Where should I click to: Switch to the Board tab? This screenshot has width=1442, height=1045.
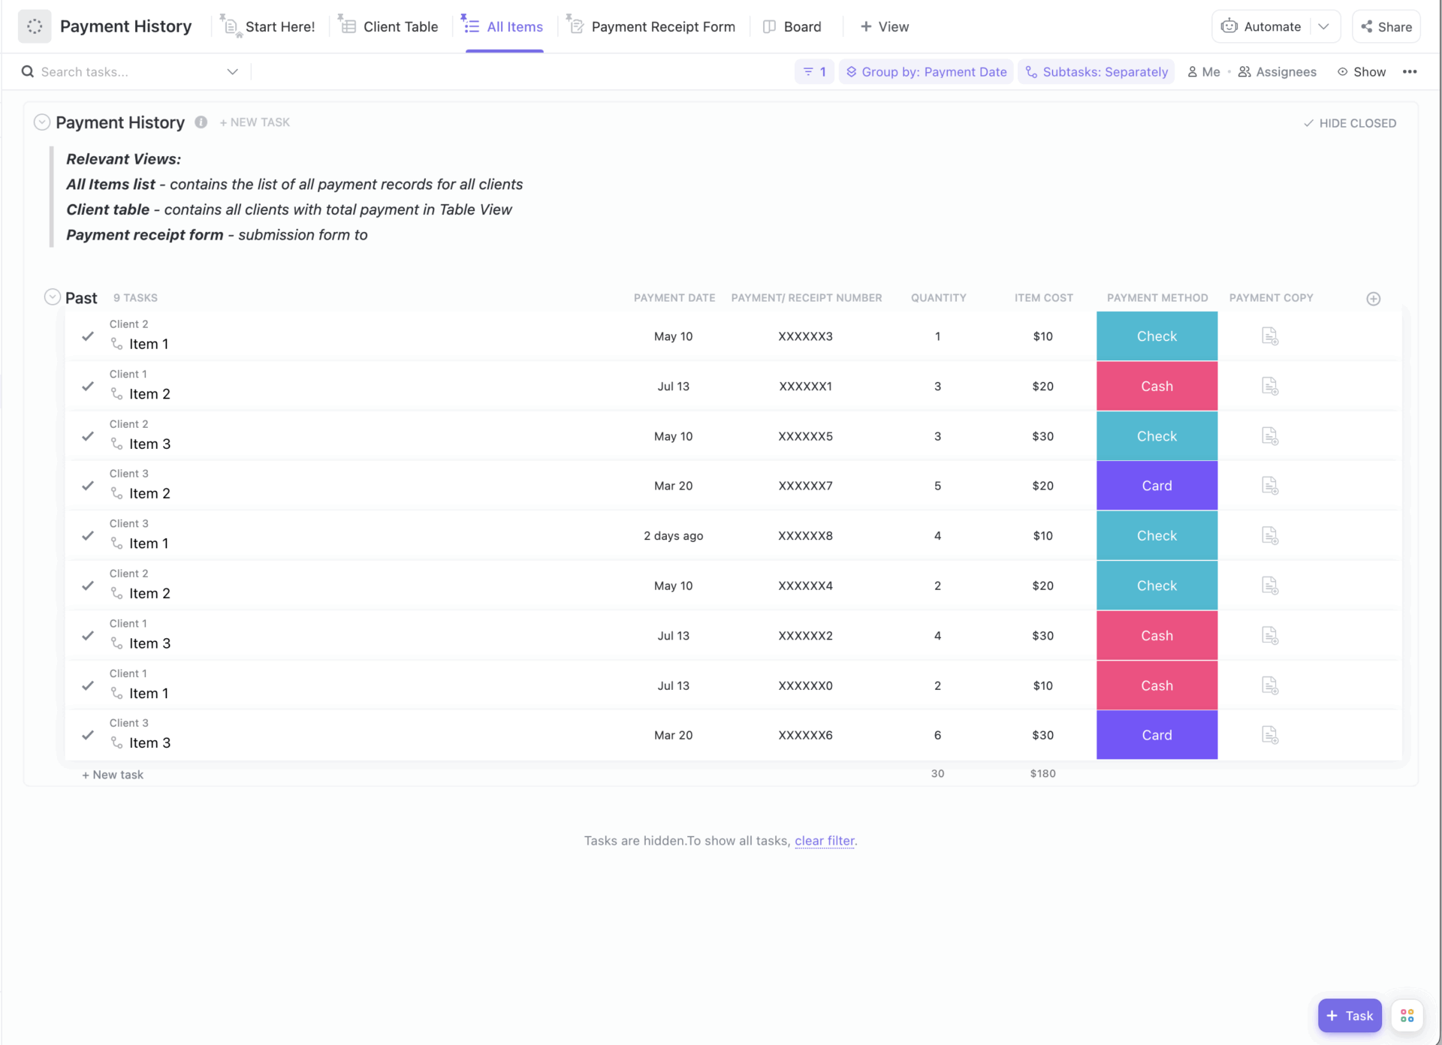point(792,26)
